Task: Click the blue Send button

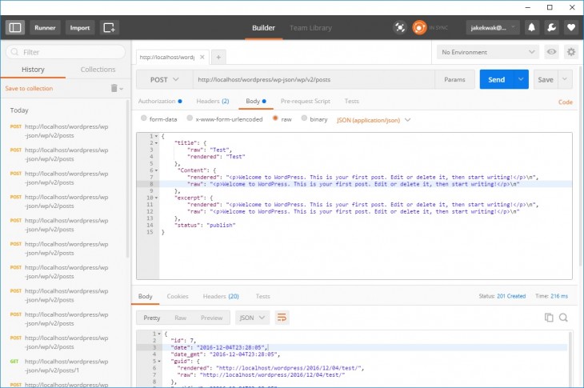Action: click(496, 80)
